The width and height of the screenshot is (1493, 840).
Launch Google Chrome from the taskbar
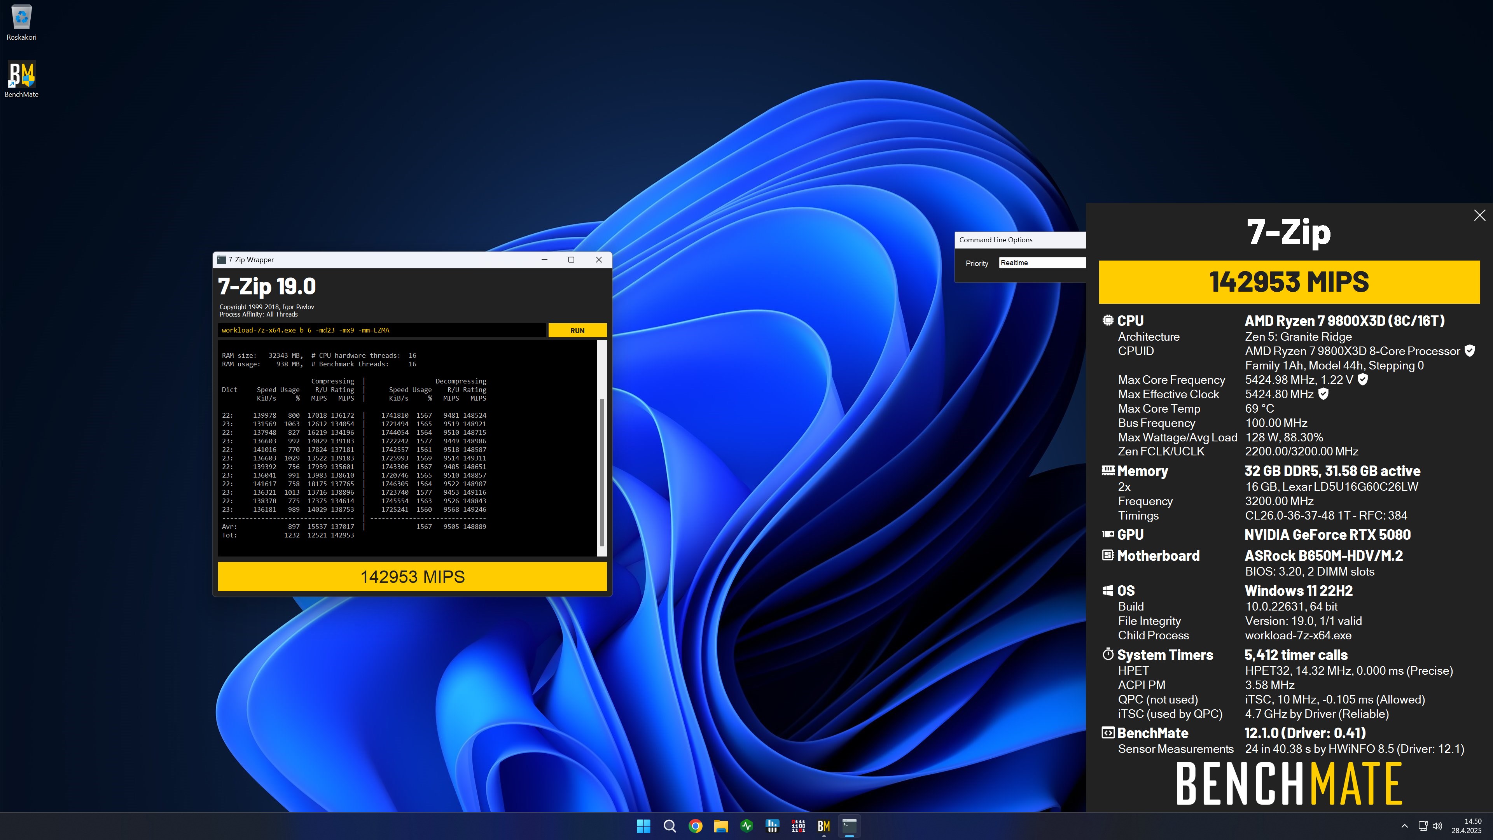coord(695,826)
